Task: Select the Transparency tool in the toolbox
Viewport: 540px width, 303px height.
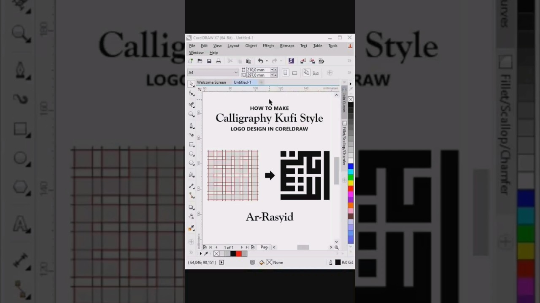Action: coord(192,216)
